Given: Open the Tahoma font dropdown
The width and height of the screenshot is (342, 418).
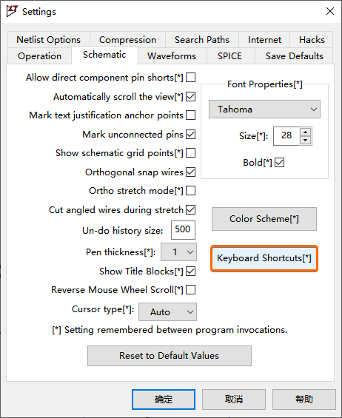Looking at the screenshot, I should tap(264, 109).
